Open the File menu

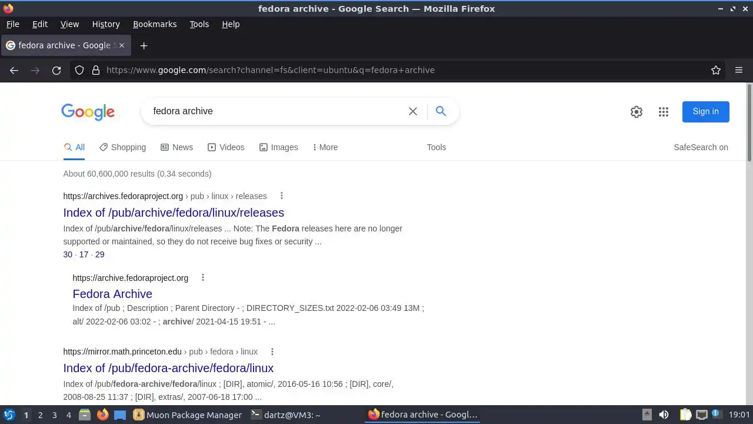click(x=13, y=24)
